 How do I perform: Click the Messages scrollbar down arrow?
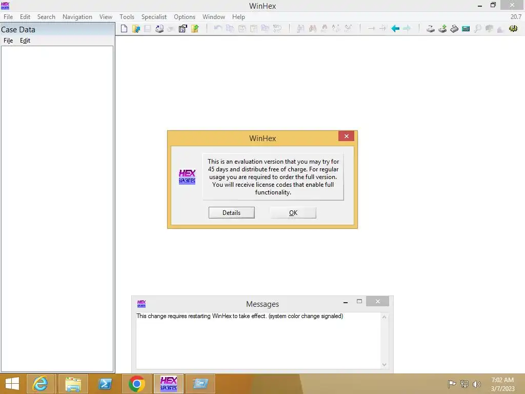385,365
